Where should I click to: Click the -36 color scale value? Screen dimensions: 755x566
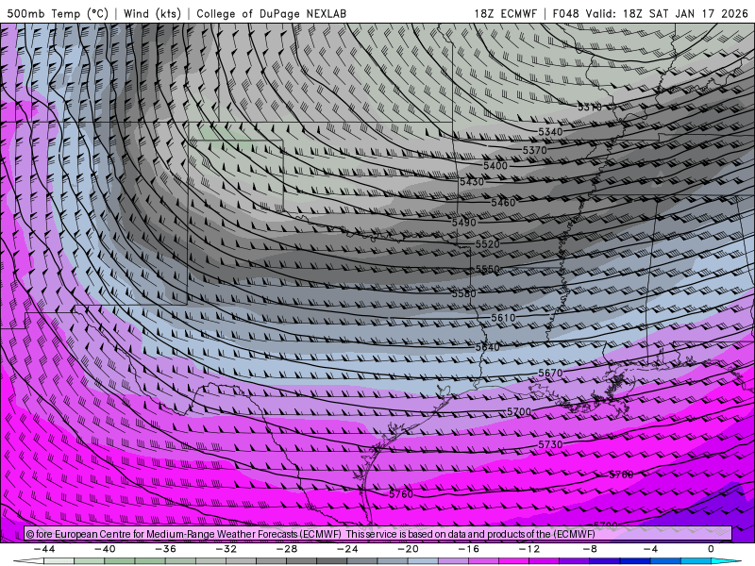point(166,549)
